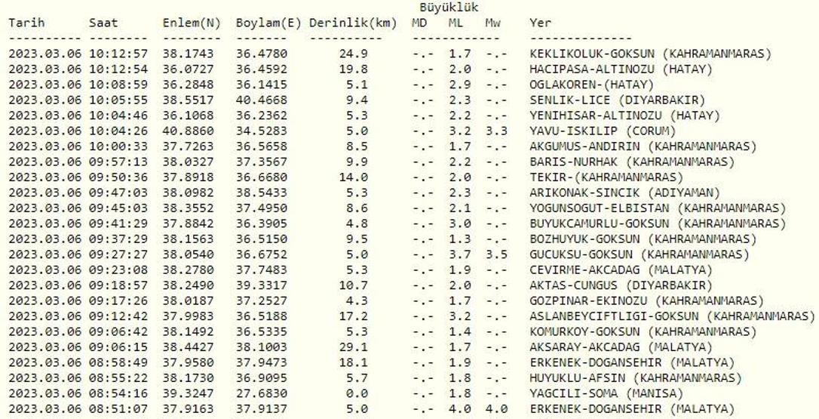Select the Enlem(N) column header
819x419 pixels.
pyautogui.click(x=192, y=23)
